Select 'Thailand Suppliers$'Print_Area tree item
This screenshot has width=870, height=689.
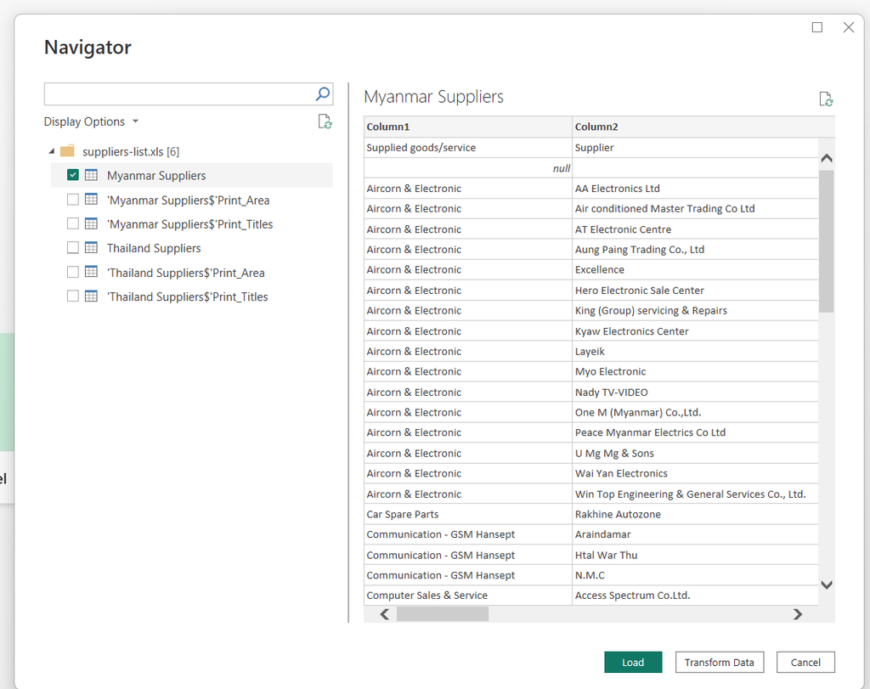click(186, 273)
